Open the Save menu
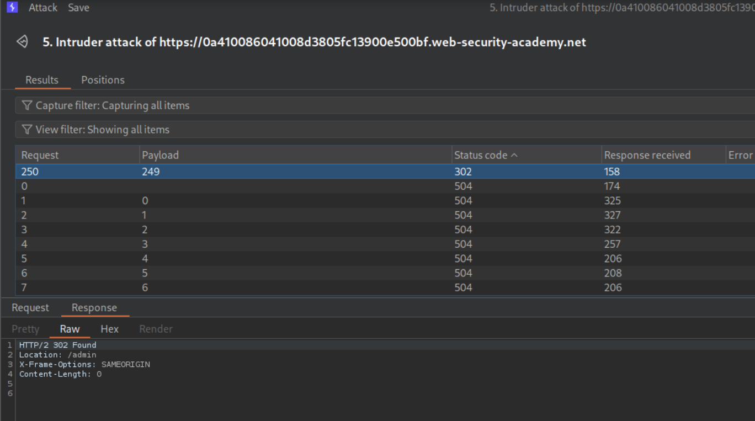Screen dimensions: 755x421 coord(79,8)
